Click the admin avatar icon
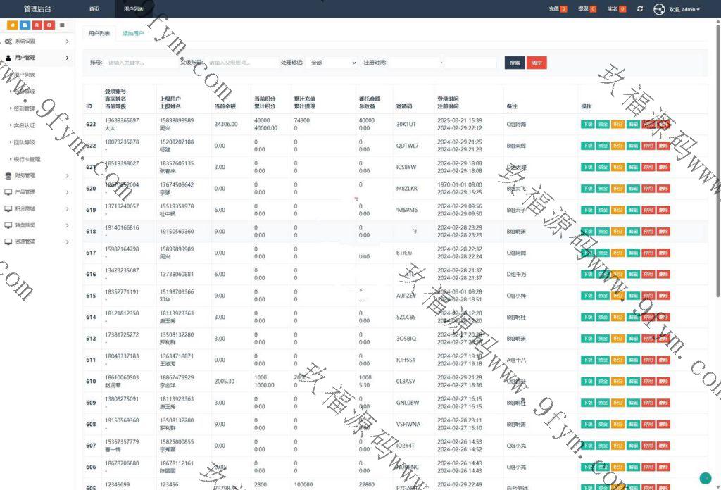This screenshot has height=490, width=721. [x=659, y=9]
